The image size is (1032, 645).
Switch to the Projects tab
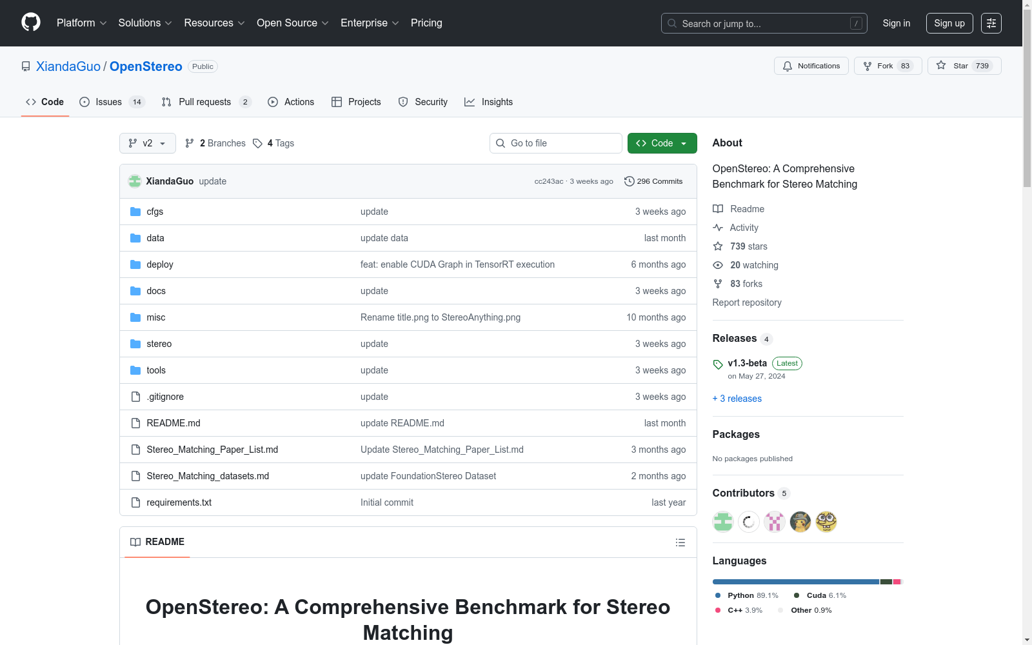tap(356, 102)
